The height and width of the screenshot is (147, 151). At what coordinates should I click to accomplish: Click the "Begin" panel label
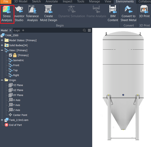(60, 26)
